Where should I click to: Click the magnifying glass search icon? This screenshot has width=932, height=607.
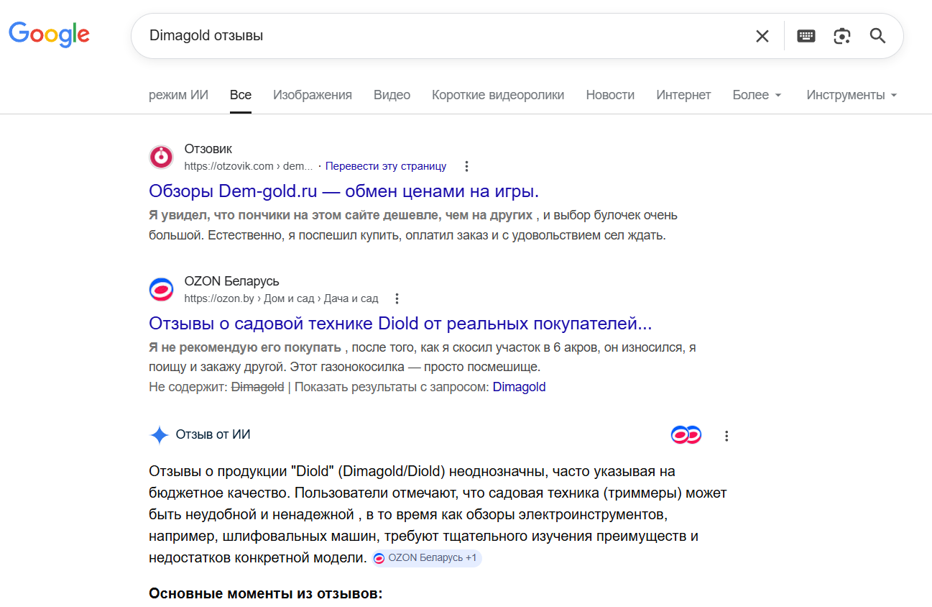(x=877, y=36)
